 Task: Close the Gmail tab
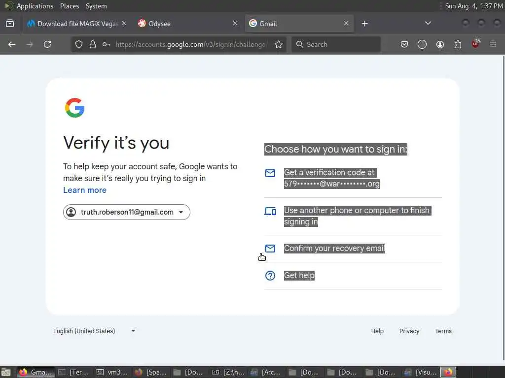pyautogui.click(x=346, y=24)
